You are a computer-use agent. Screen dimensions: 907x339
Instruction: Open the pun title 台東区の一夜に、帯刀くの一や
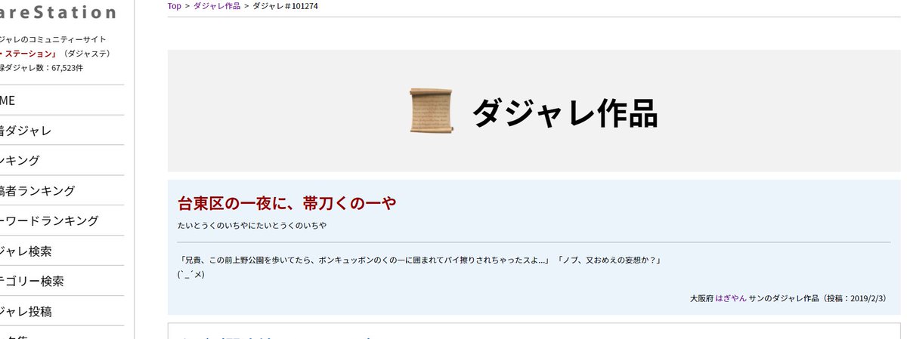pyautogui.click(x=286, y=203)
